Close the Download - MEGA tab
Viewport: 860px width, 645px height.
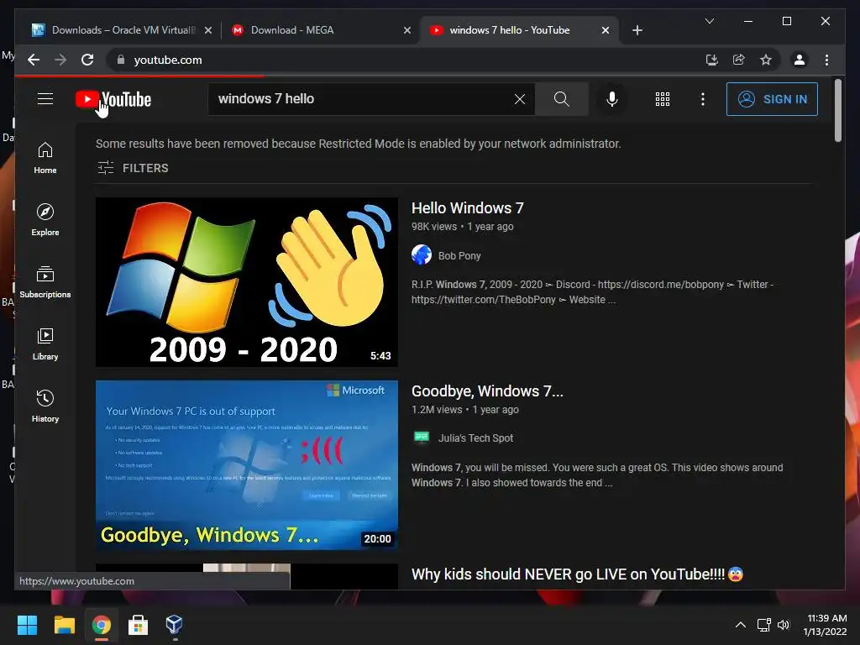407,30
